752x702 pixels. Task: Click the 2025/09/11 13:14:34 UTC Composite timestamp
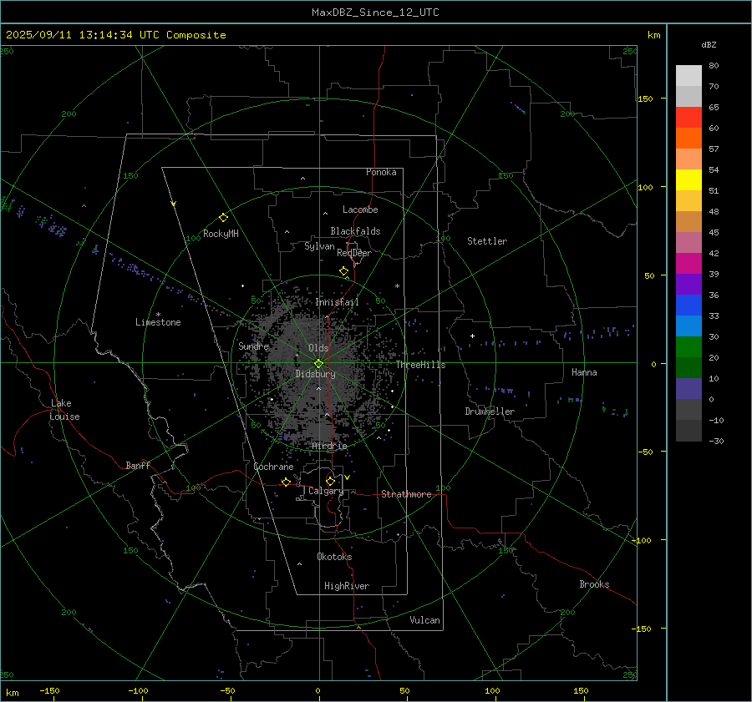(115, 35)
